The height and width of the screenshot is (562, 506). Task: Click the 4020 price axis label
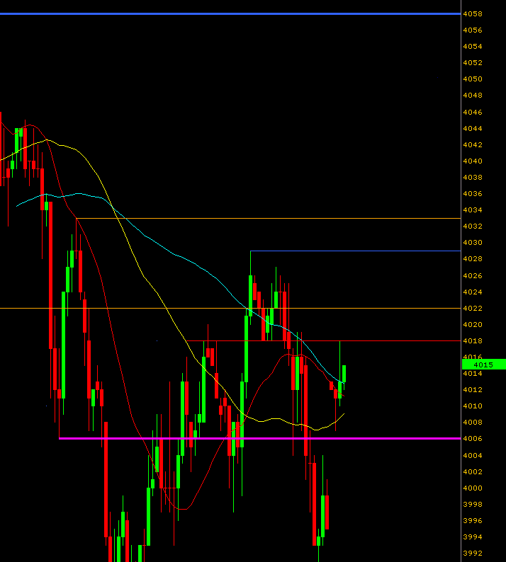(473, 324)
